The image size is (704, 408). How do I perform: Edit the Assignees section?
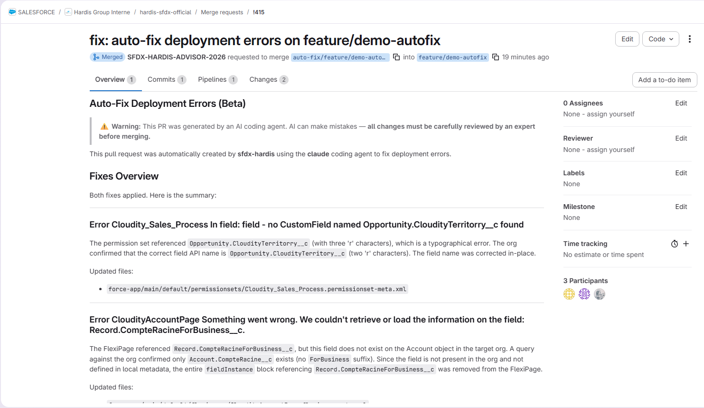pos(681,103)
